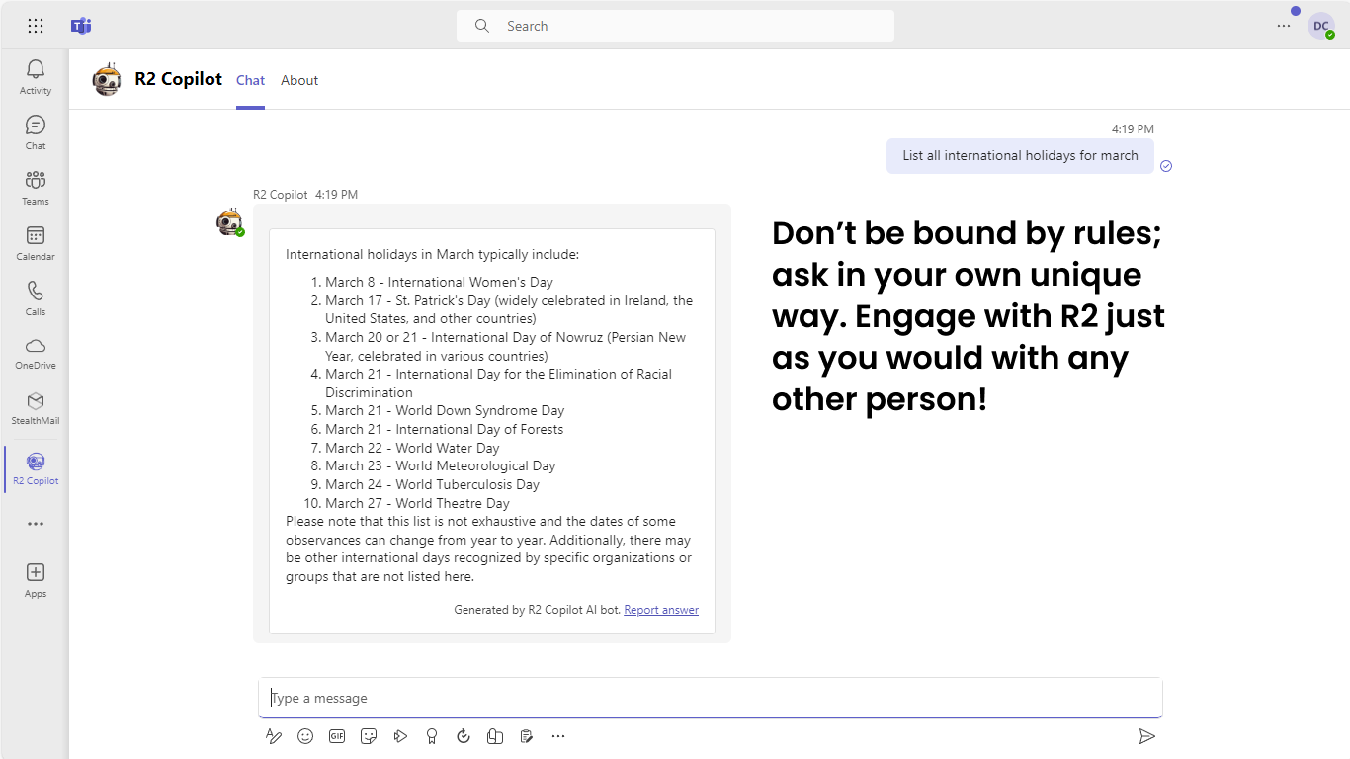Click 'March 8 - International Women's Day'
The image size is (1350, 759).
[439, 282]
